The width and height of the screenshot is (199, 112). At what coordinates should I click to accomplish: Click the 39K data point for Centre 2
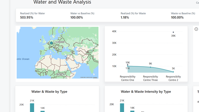pyautogui.click(x=173, y=32)
